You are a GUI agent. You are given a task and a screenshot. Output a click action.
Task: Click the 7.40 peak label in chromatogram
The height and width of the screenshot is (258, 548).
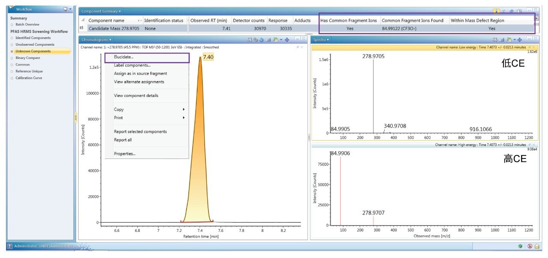[208, 57]
